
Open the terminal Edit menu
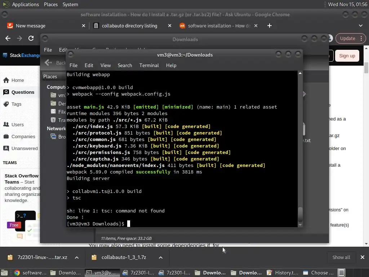pos(89,66)
